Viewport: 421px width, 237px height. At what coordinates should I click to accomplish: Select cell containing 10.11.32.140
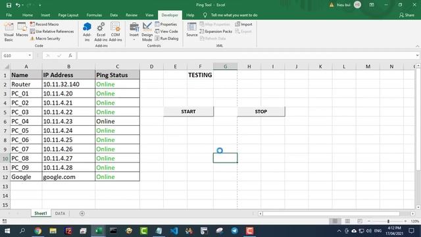(x=68, y=84)
